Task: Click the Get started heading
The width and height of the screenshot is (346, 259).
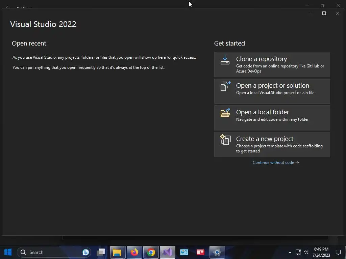Action: (229, 44)
